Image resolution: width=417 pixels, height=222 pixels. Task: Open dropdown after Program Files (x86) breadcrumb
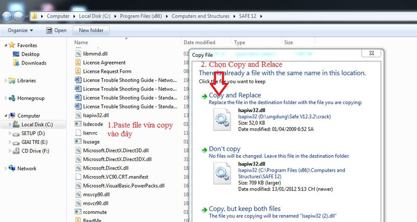tap(167, 16)
